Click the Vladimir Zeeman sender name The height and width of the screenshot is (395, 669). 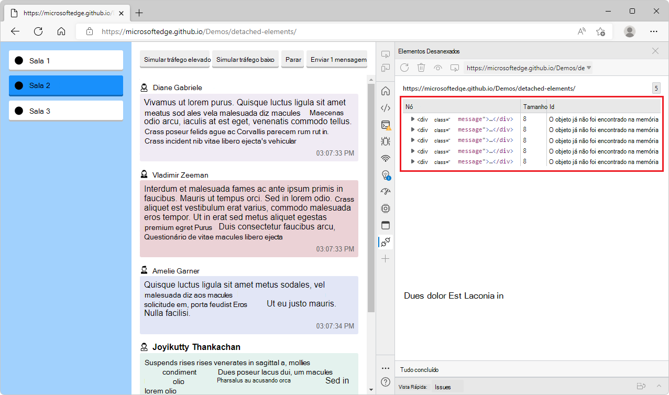tap(180, 174)
